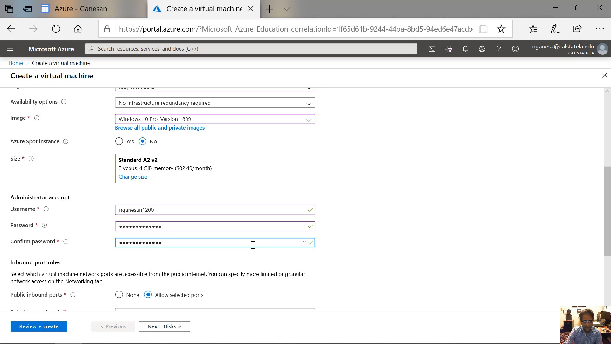Image resolution: width=611 pixels, height=344 pixels.
Task: Click the Change size link
Action: click(133, 177)
